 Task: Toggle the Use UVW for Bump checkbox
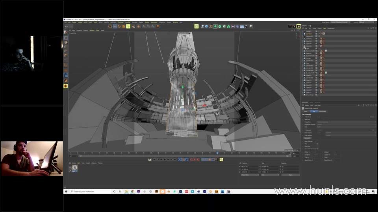click(317, 148)
